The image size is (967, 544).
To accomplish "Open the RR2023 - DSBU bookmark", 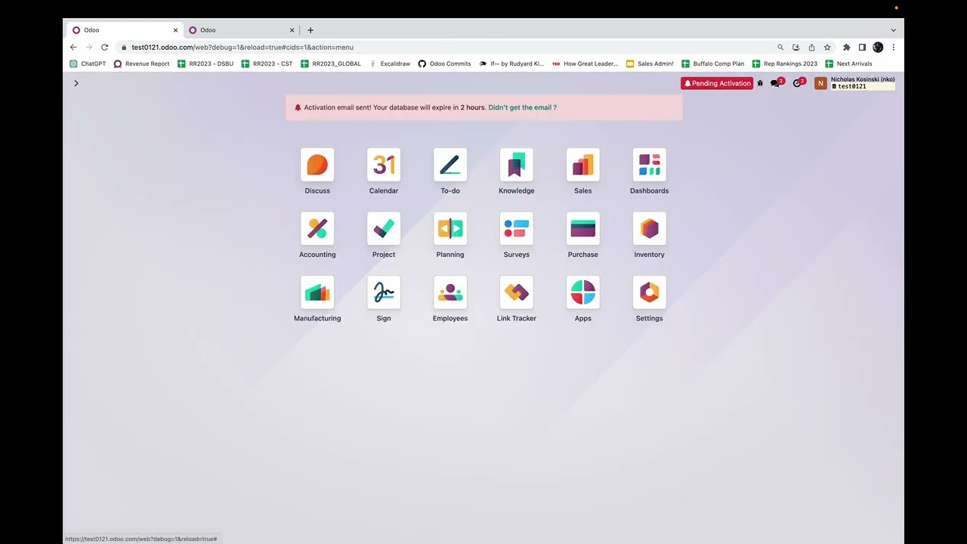I will point(205,63).
